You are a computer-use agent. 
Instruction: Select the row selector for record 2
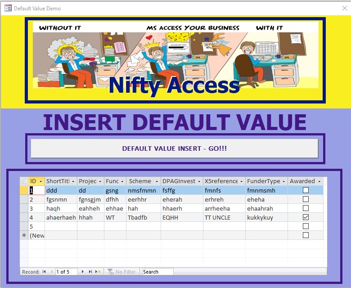click(24, 199)
